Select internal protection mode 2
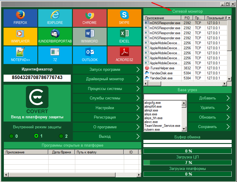The image size is (237, 182). coord(61,136)
